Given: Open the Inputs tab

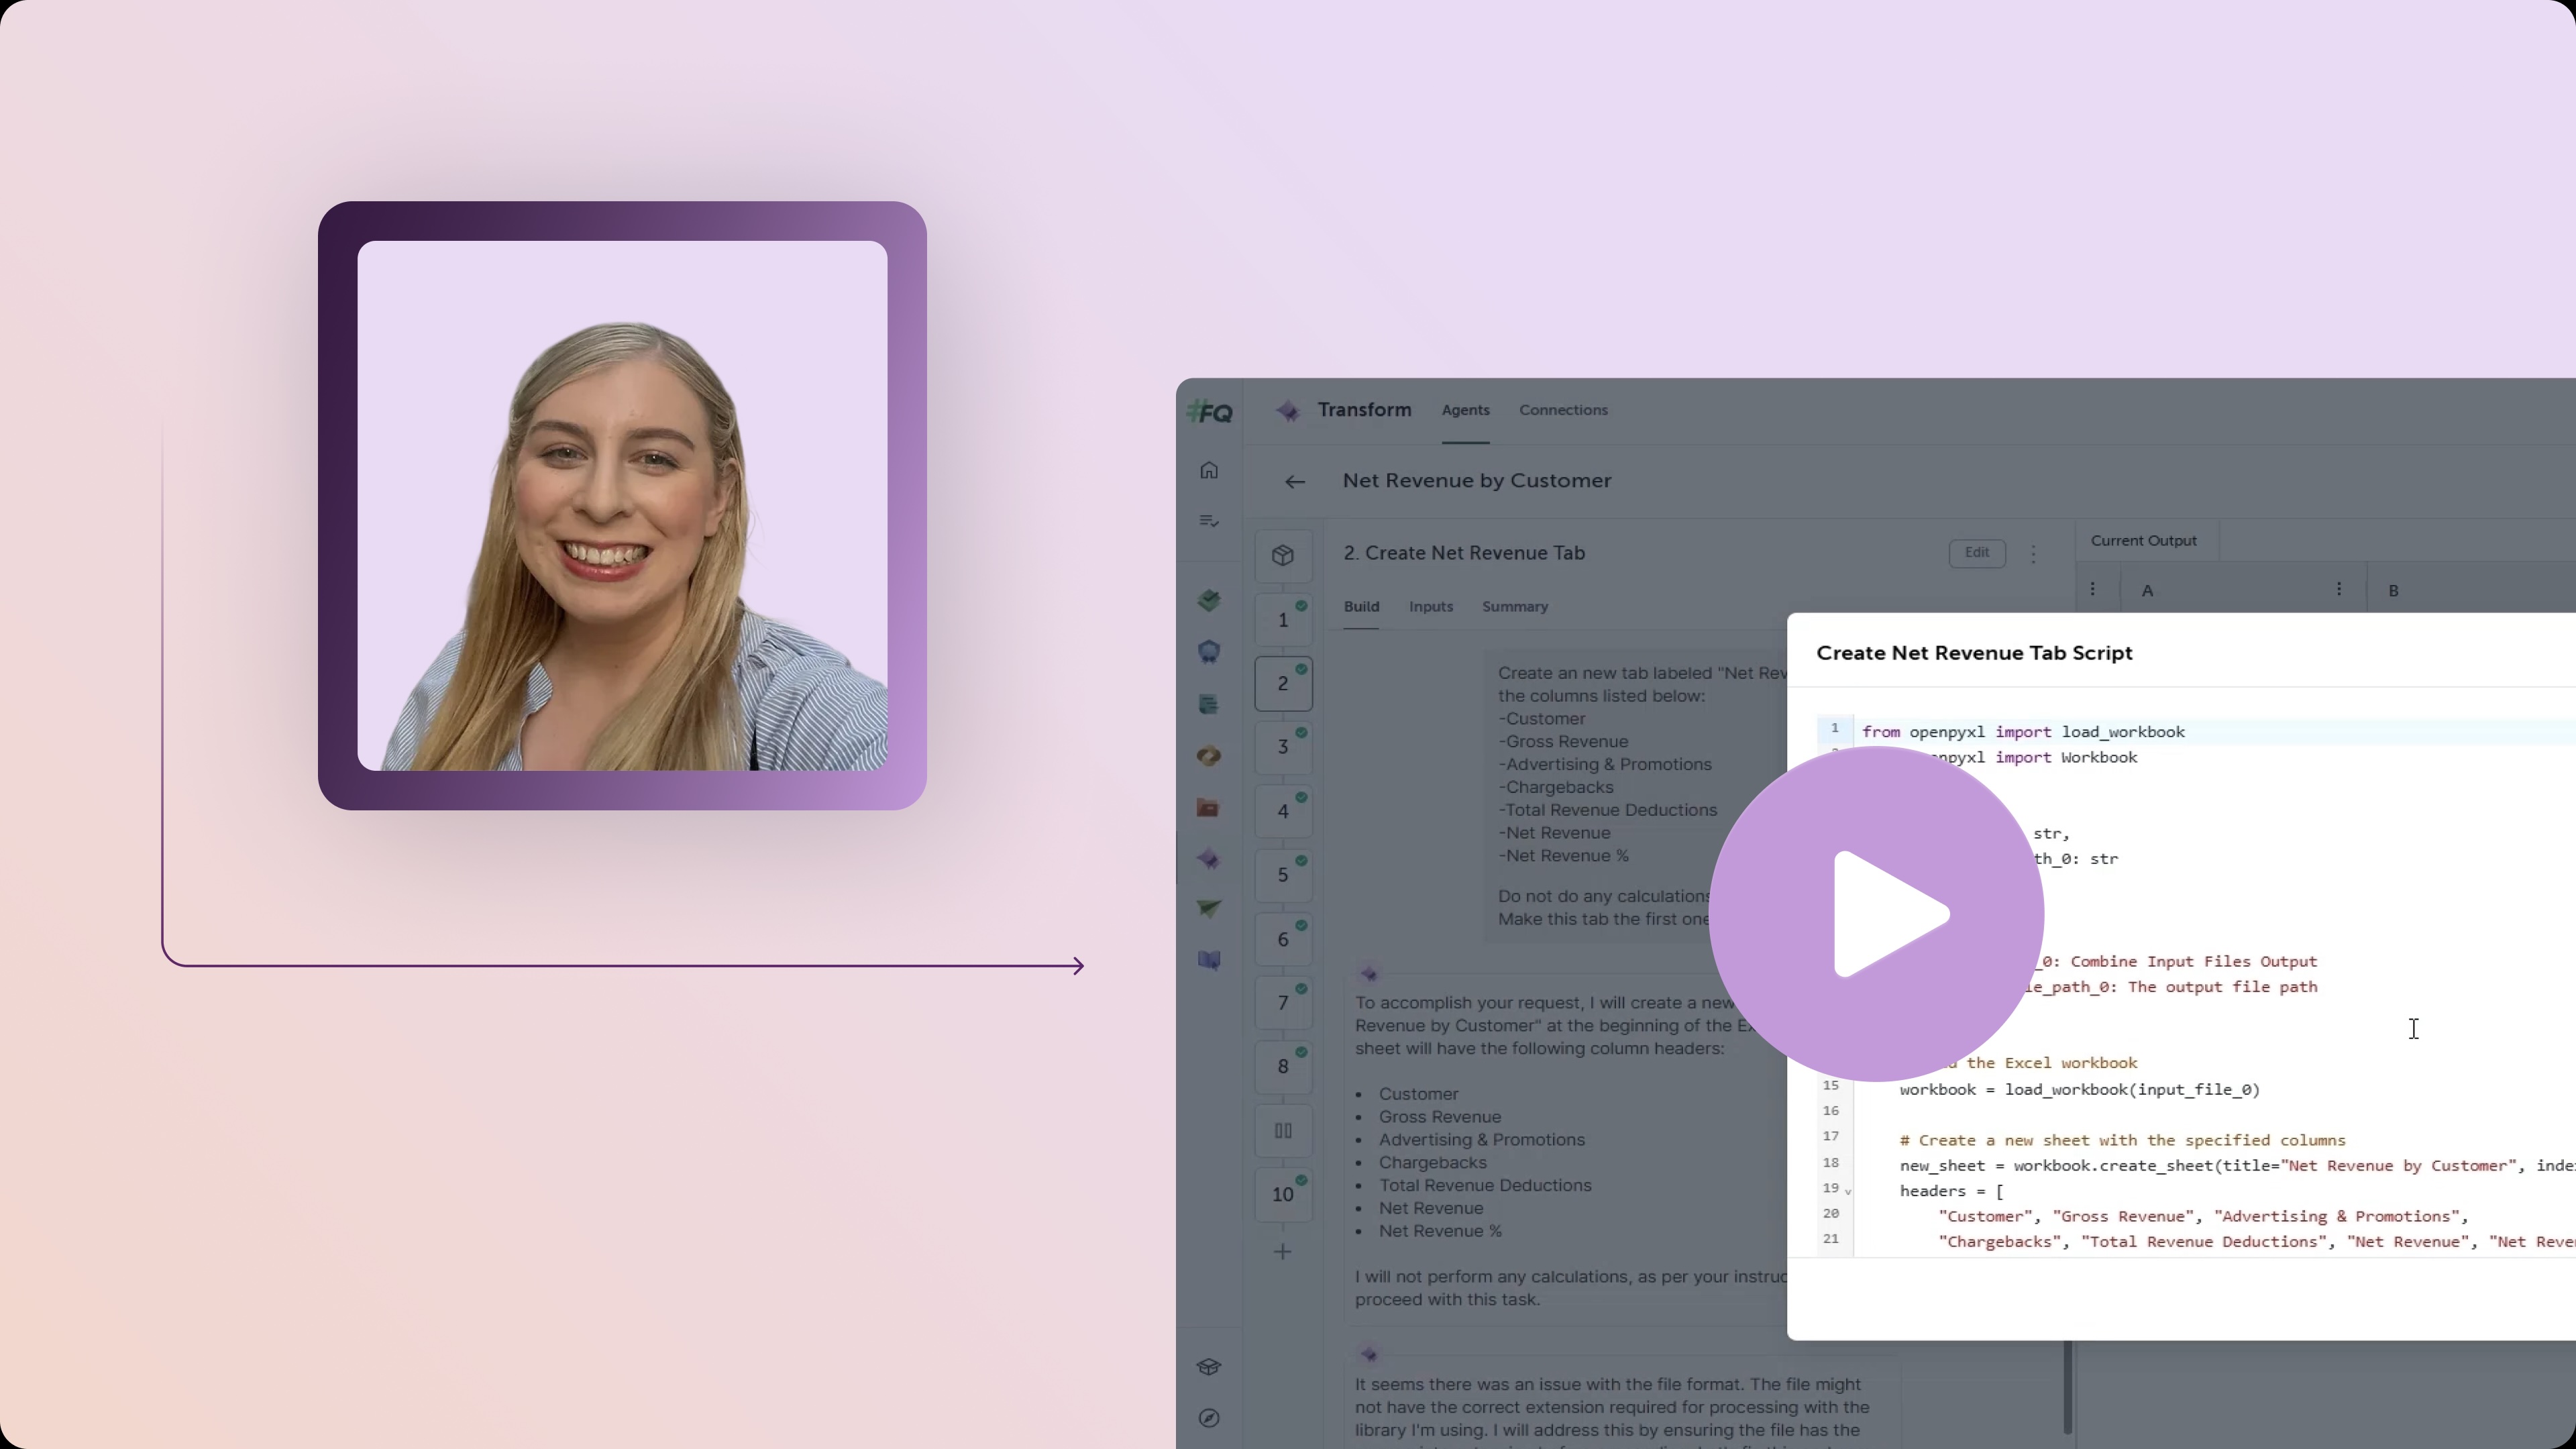Looking at the screenshot, I should pyautogui.click(x=1430, y=607).
